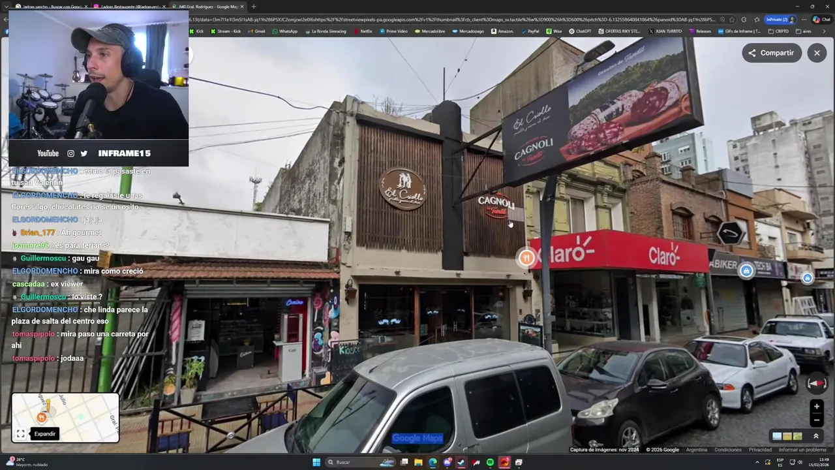Viewport: 835px width, 470px height.
Task: Open Steam from the taskbar
Action: pos(461,462)
